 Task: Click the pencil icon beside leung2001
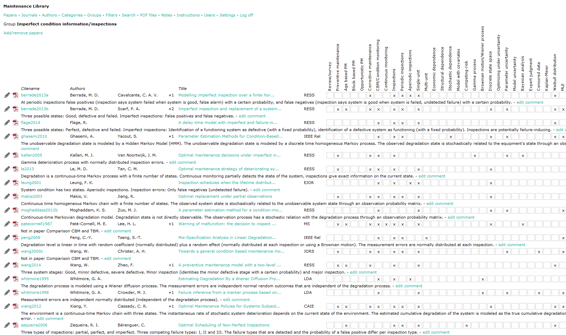[7, 183]
